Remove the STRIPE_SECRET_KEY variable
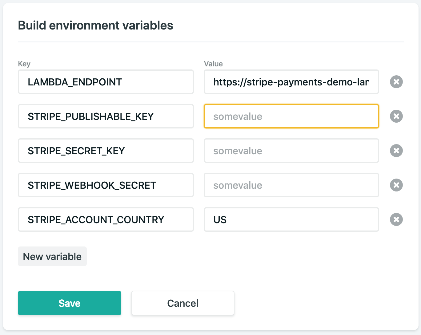This screenshot has width=421, height=335. [x=396, y=151]
